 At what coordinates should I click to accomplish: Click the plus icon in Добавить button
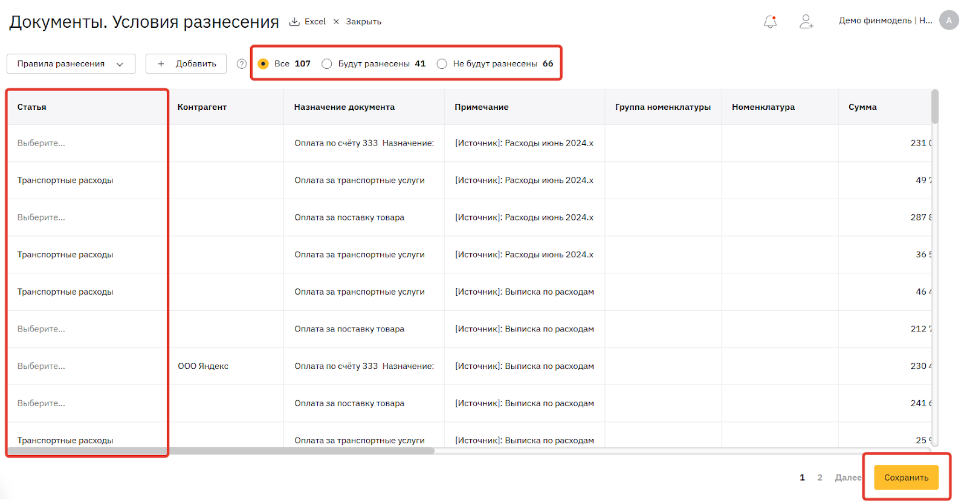tap(161, 64)
